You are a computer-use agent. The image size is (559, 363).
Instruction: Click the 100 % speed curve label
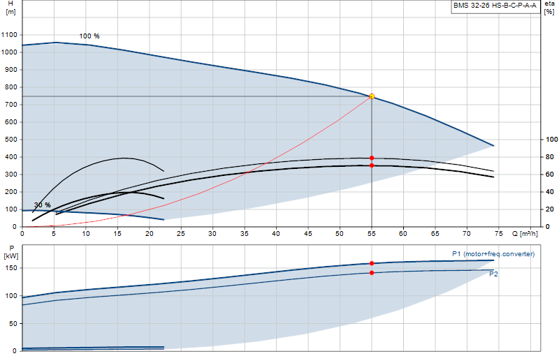click(89, 36)
